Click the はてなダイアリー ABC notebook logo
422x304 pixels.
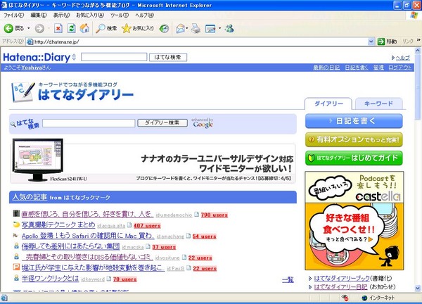(x=23, y=91)
